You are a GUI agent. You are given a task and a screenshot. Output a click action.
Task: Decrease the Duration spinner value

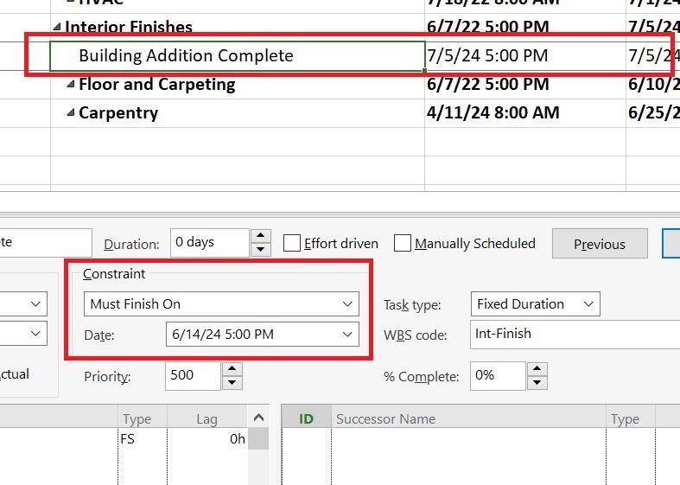260,249
